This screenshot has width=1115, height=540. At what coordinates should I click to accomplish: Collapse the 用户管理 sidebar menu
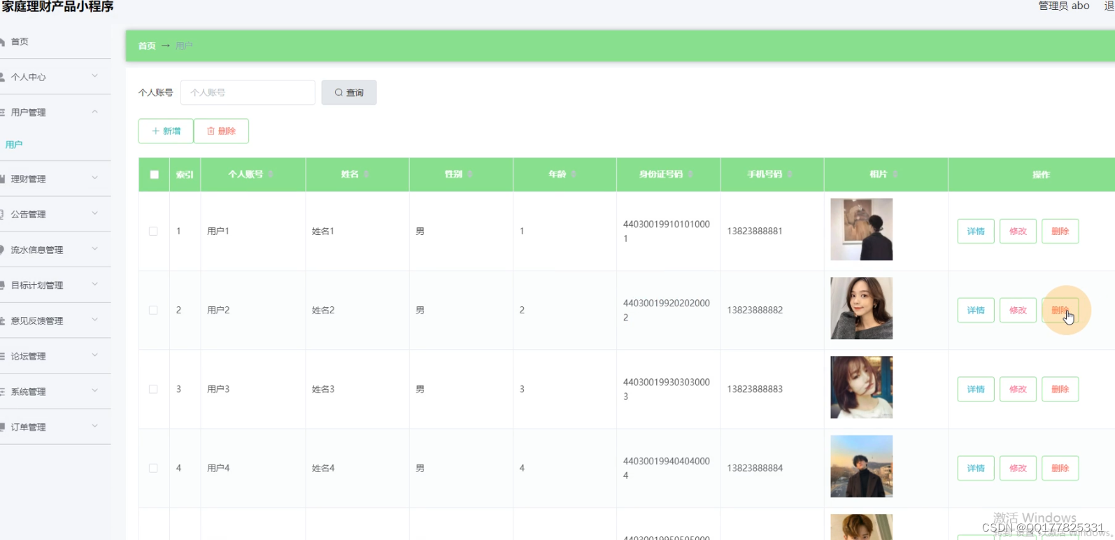55,112
